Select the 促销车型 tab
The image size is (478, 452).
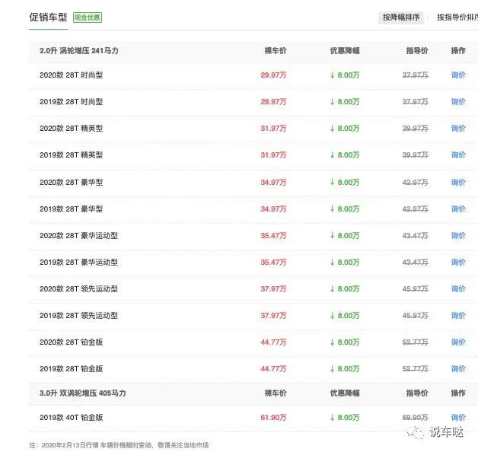(48, 18)
